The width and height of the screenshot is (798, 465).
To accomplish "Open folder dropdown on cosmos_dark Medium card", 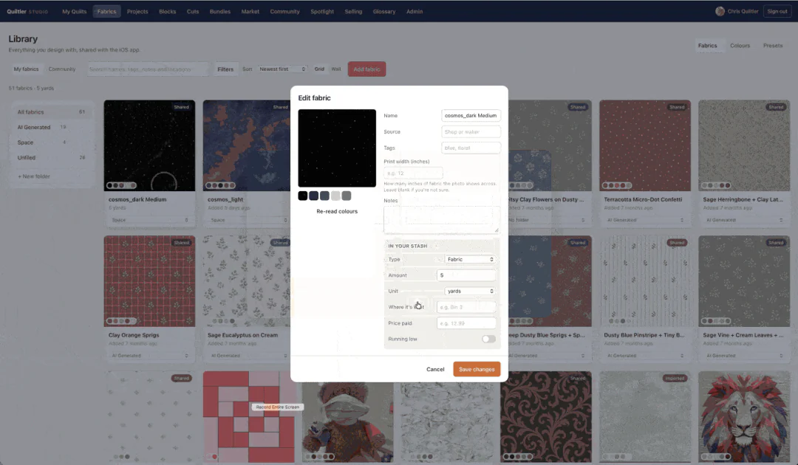I will tap(149, 220).
